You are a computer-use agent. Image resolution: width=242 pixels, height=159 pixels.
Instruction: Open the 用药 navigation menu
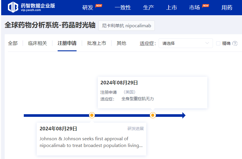coord(227,8)
